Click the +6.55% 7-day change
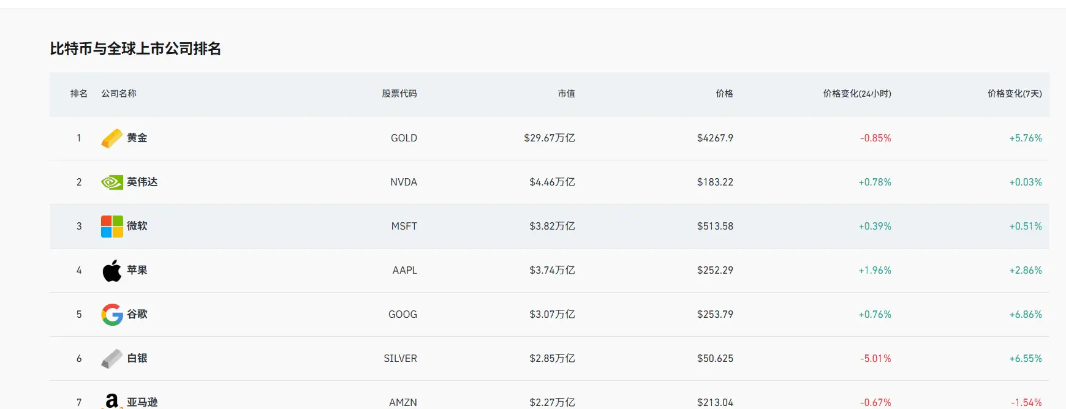 pyautogui.click(x=1026, y=359)
